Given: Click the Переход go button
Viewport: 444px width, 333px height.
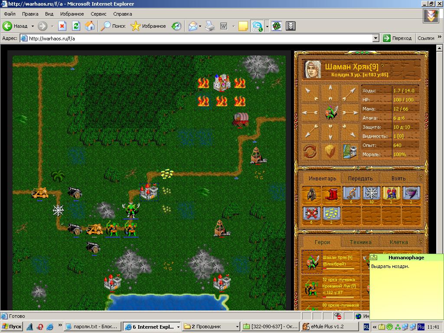Looking at the screenshot, I should click(x=397, y=38).
